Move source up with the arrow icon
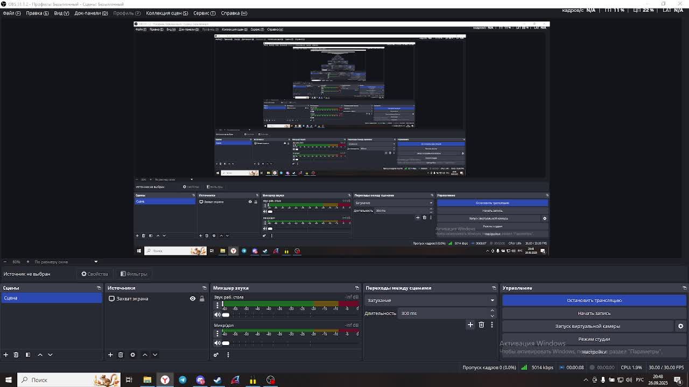689x387 pixels. click(x=145, y=355)
